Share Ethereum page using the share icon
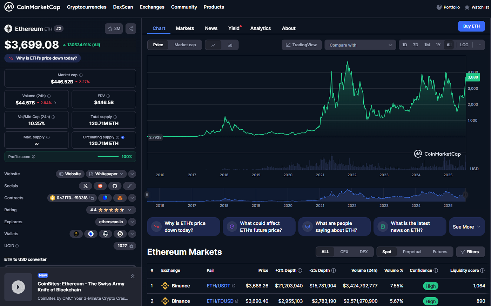Screen dimensions: 491x306 pyautogui.click(x=131, y=29)
